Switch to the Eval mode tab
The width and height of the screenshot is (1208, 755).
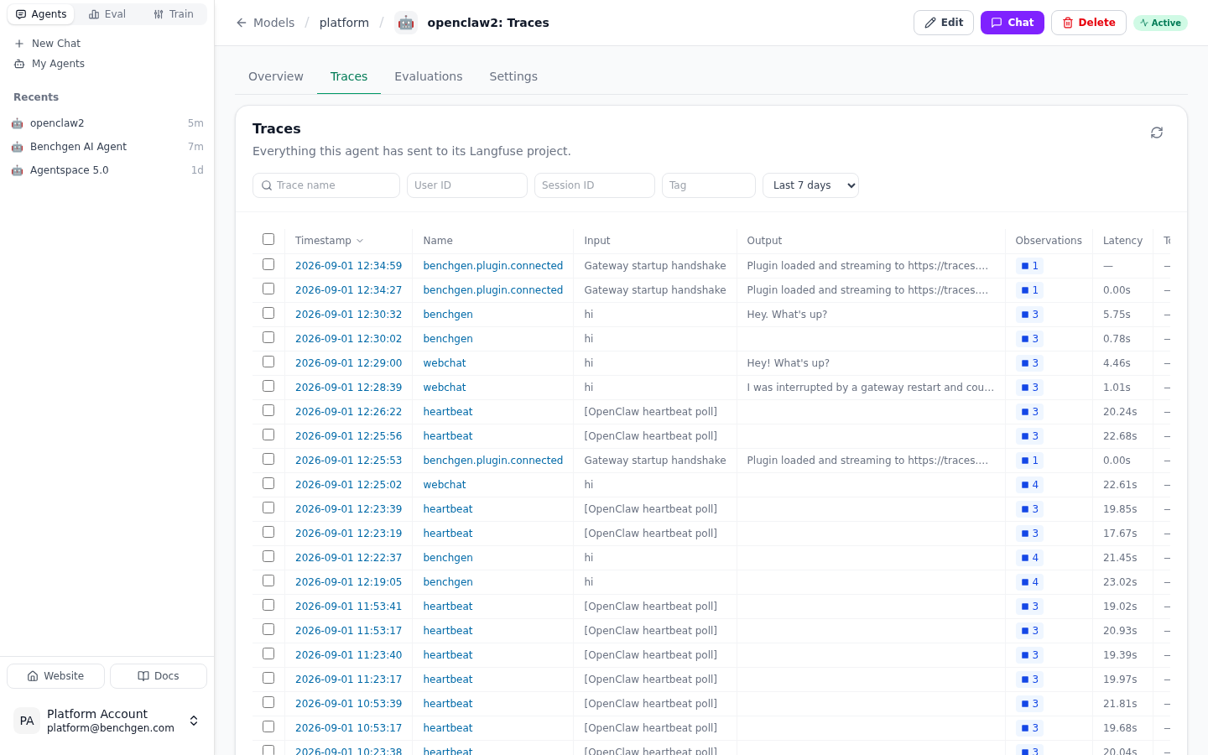point(107,14)
